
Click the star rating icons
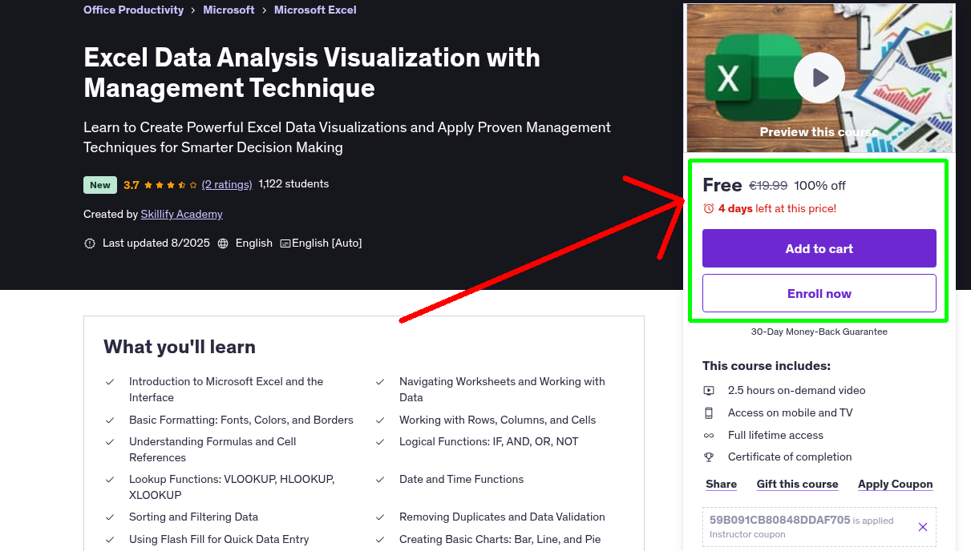[170, 185]
